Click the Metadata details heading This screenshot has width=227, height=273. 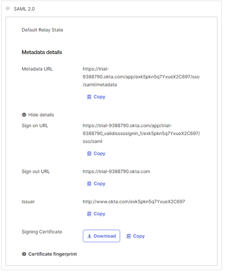(42, 52)
